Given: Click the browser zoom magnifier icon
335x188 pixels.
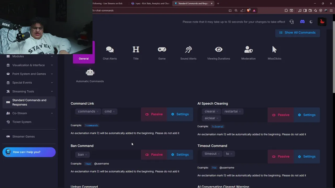Looking at the screenshot, I should tap(236, 10).
